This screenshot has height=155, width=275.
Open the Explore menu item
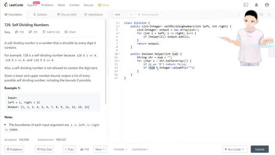(32, 5)
